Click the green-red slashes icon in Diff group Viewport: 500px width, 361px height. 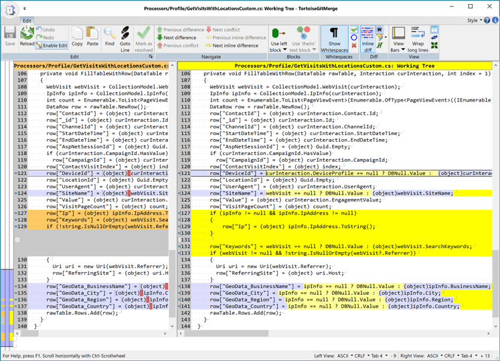pyautogui.click(x=380, y=45)
